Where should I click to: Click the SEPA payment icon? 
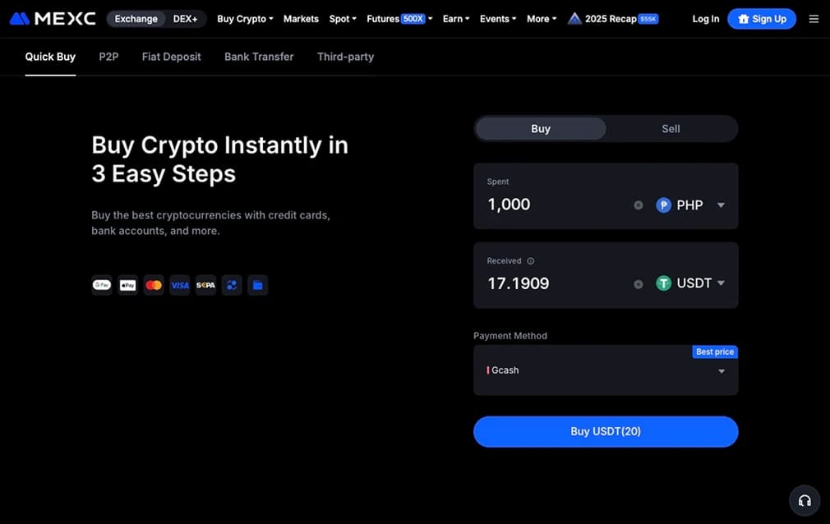[205, 285]
